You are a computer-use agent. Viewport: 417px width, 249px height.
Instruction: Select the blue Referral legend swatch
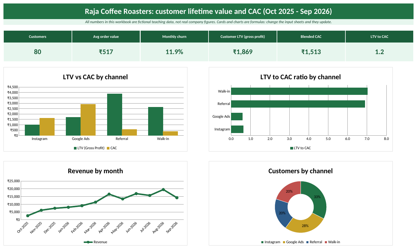(308, 242)
